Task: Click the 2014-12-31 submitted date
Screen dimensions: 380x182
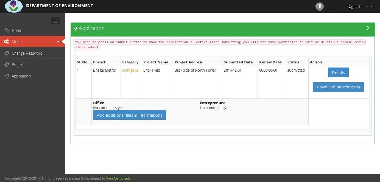Action: [233, 70]
